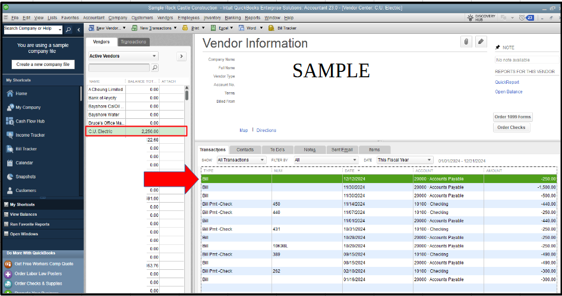Select the bill numbered 10K98L
This screenshot has height=296, width=562.
(378, 245)
